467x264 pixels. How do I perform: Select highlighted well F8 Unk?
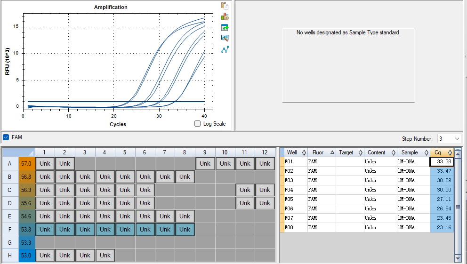coord(185,230)
